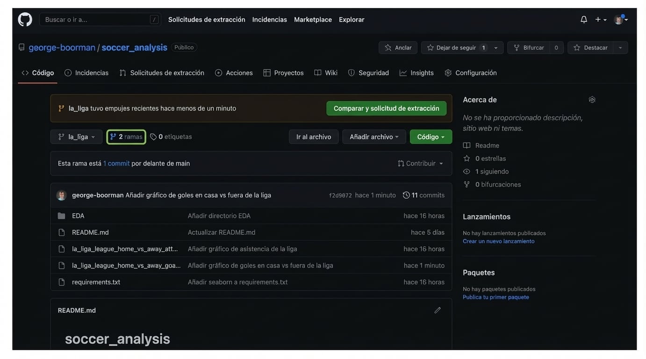Open the Insights tab
The image size is (646, 359).
point(416,73)
